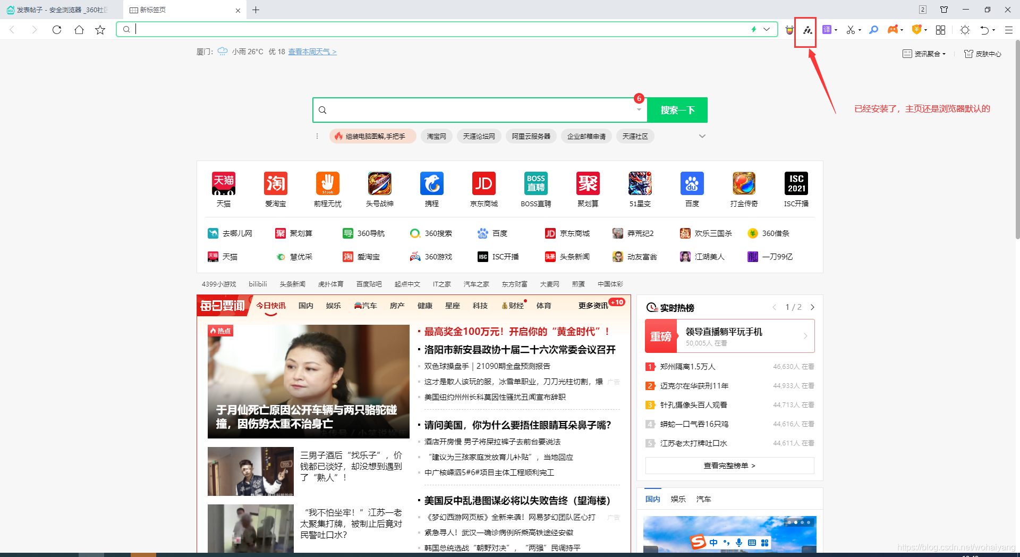Select the scissors screenshot tool
Viewport: 1020px width, 557px height.
coord(851,30)
